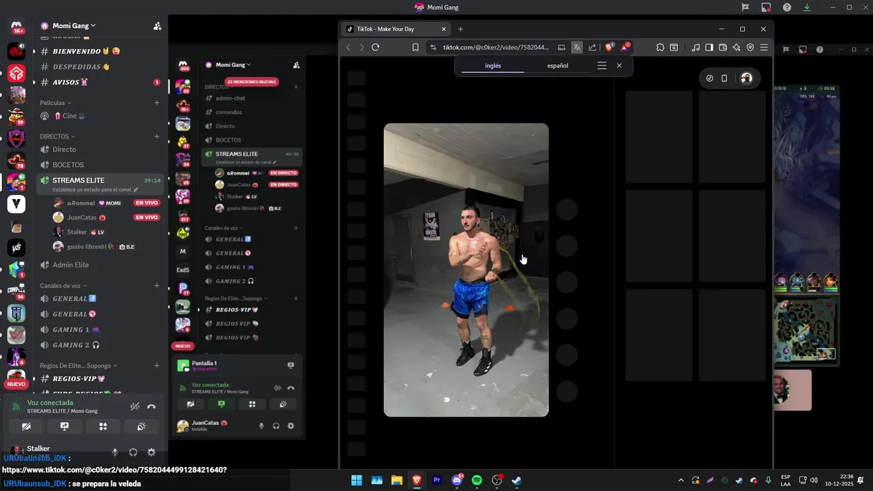873x491 pixels.
Task: Click EN VIVO badge next to oRommel
Action: coord(147,203)
